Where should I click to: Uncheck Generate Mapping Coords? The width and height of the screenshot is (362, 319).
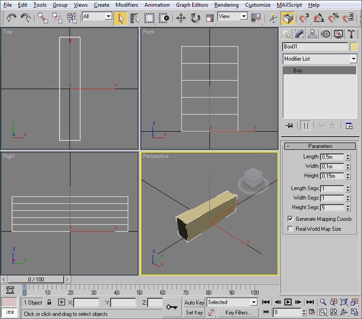(x=291, y=219)
